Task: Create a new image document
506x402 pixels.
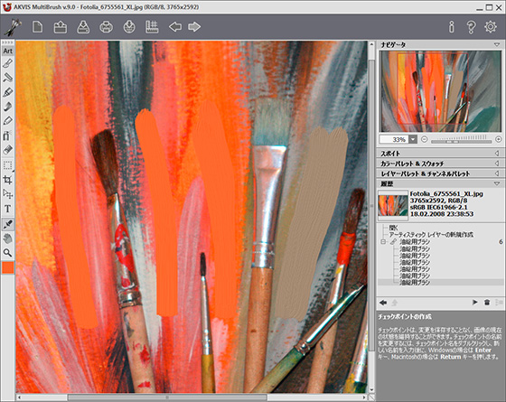Action: coord(37,27)
